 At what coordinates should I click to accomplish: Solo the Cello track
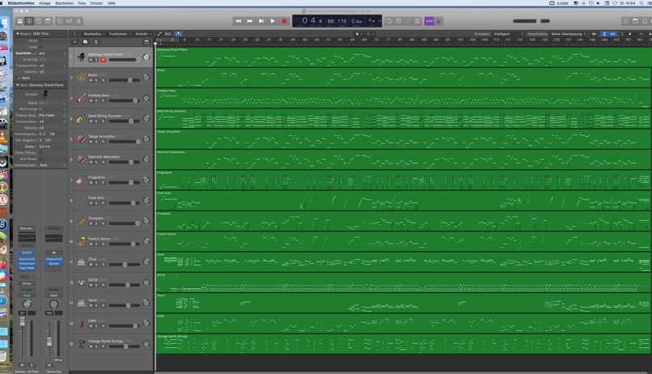[x=96, y=325]
